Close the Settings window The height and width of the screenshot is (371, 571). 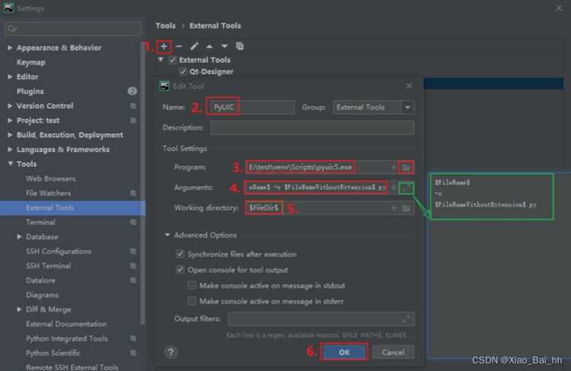coord(559,8)
